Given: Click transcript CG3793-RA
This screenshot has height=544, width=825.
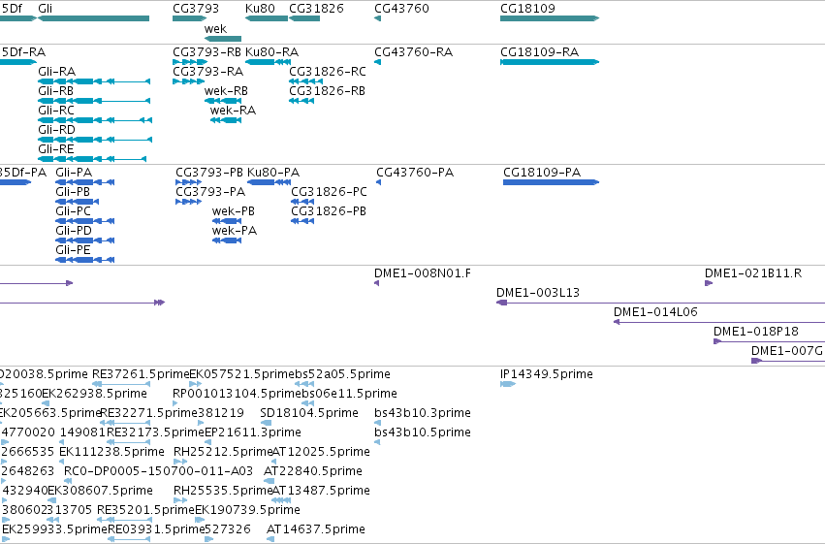Looking at the screenshot, I should click(x=188, y=81).
